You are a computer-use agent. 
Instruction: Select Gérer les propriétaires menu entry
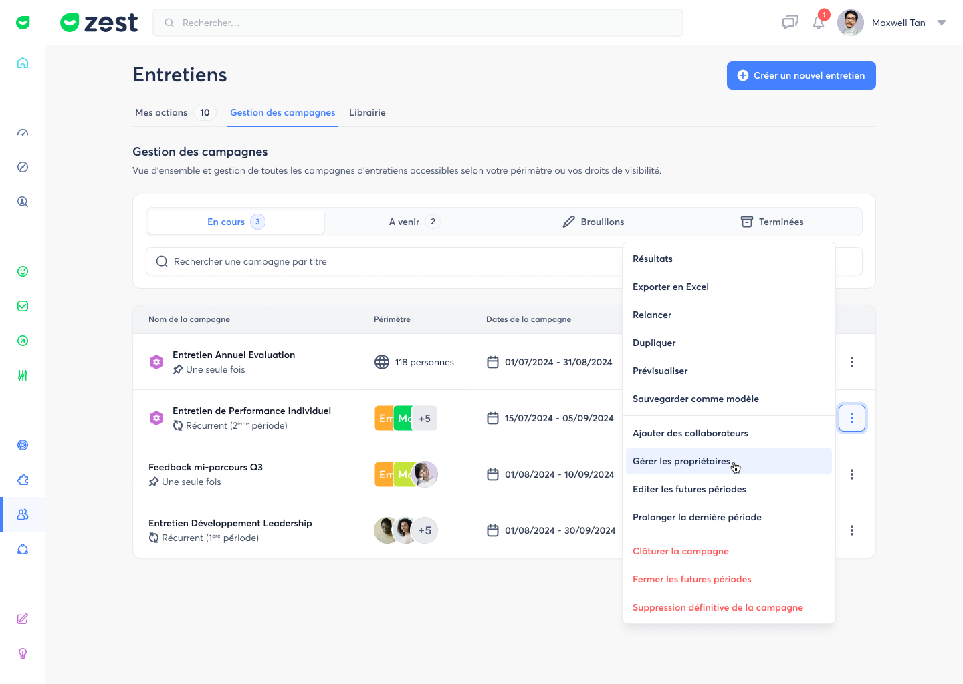pyautogui.click(x=681, y=461)
